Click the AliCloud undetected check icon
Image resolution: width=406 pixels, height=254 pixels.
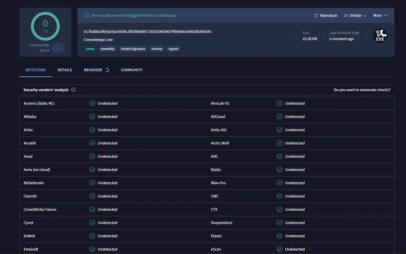280,116
